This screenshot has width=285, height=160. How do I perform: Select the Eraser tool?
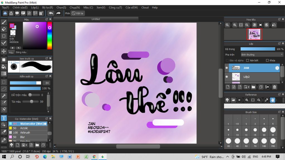point(4,29)
